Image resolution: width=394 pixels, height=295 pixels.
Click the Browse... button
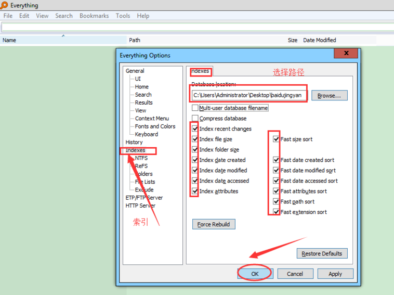[x=330, y=96]
